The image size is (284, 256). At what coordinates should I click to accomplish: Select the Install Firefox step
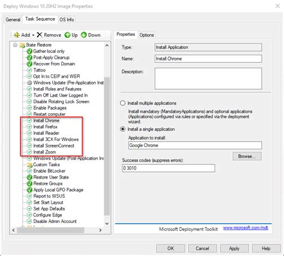46,127
